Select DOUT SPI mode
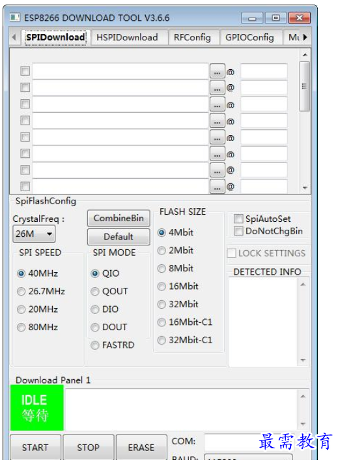This screenshot has width=338, height=462. 109,328
